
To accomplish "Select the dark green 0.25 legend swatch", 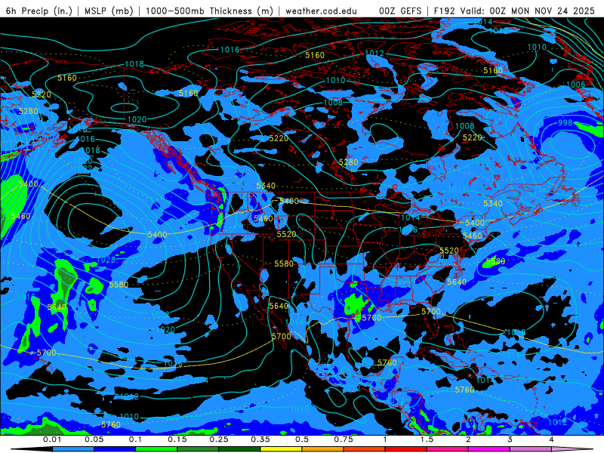I will pos(239,449).
